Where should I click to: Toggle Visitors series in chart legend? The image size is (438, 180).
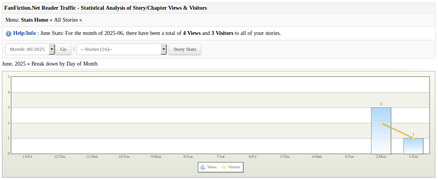pyautogui.click(x=231, y=167)
